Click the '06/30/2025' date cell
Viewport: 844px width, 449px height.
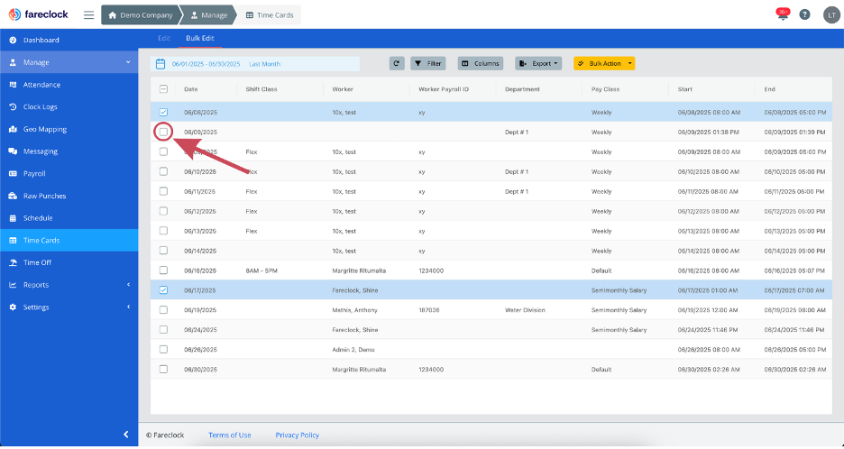200,370
